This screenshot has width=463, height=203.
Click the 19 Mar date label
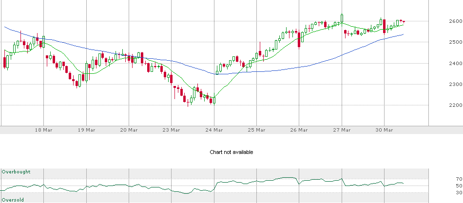pyautogui.click(x=86, y=130)
